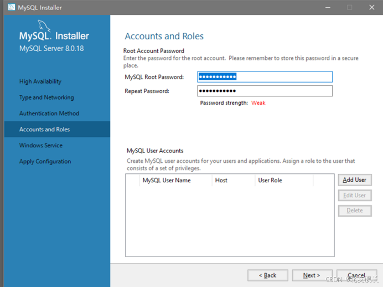Go to High Availability step
383x287 pixels.
[40, 81]
